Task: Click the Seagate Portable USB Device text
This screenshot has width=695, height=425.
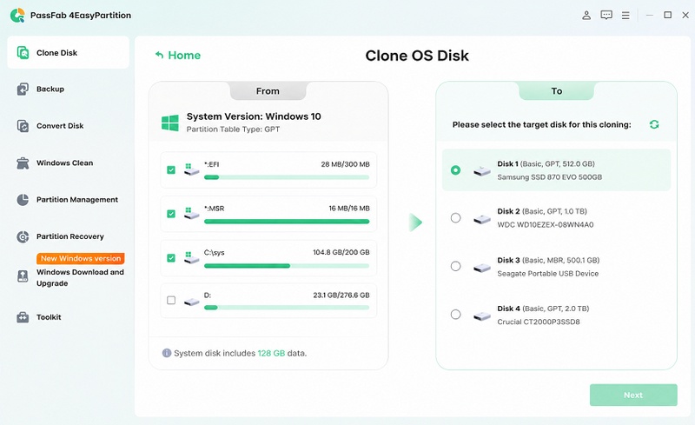Action: pos(548,273)
